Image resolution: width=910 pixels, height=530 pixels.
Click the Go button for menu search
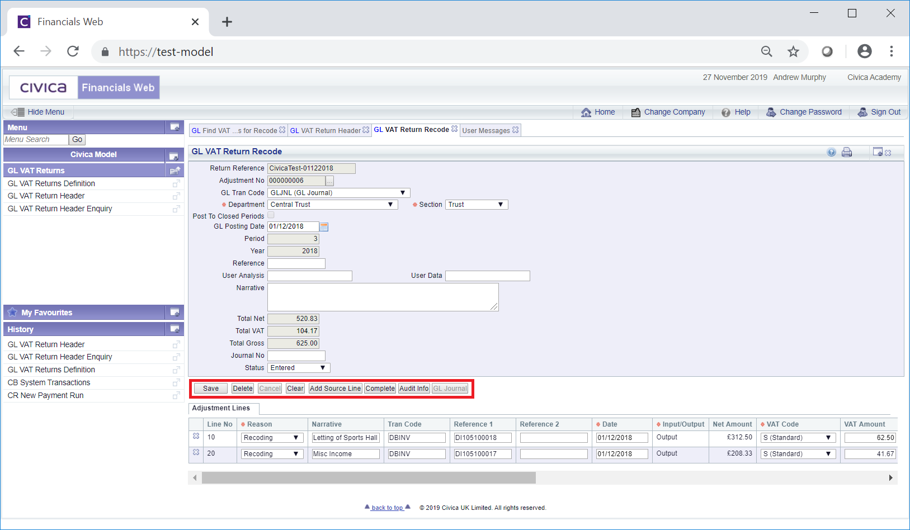coord(77,140)
